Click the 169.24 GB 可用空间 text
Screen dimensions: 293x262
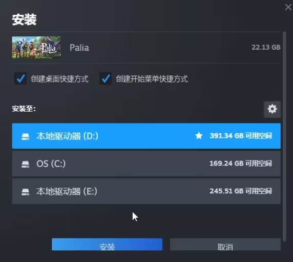pyautogui.click(x=241, y=164)
